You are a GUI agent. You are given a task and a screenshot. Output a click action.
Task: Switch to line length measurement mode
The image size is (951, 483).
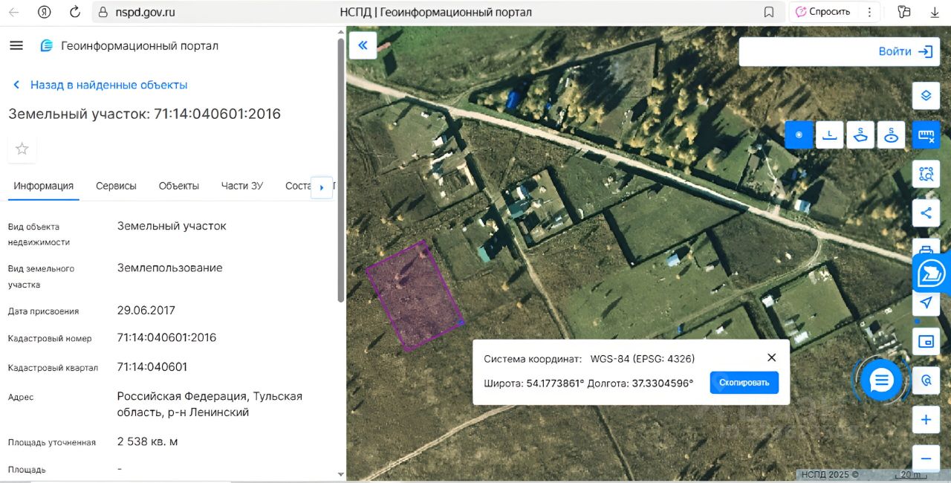point(830,135)
